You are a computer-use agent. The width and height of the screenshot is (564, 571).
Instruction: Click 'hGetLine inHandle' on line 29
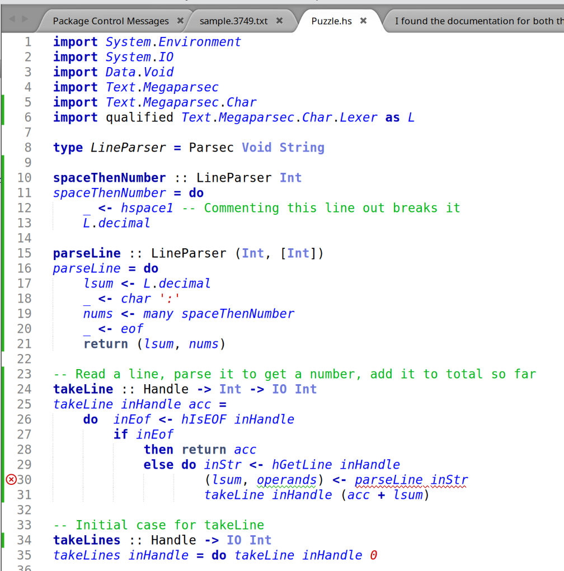click(336, 465)
